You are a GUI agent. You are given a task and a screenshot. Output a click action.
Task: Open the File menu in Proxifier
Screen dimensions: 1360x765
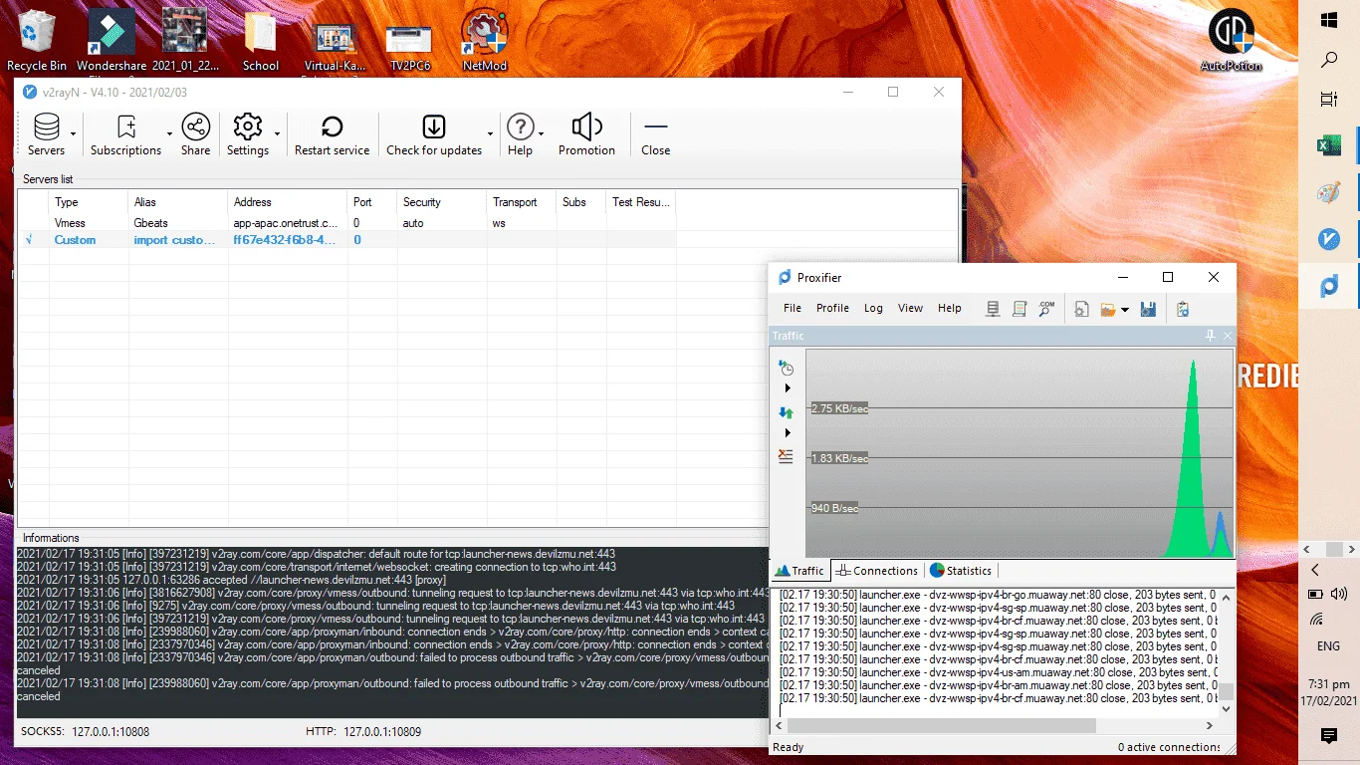(793, 308)
